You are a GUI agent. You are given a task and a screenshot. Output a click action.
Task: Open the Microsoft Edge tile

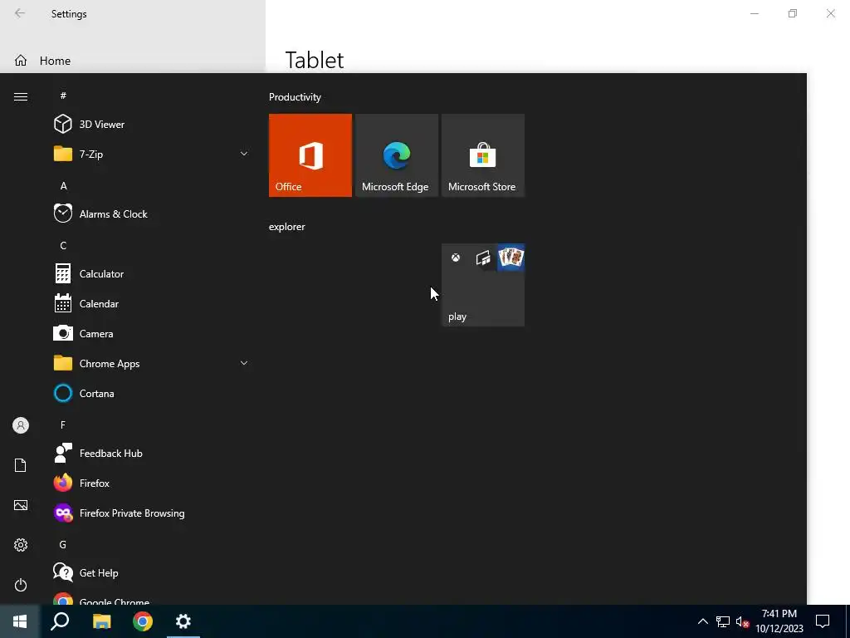(396, 155)
